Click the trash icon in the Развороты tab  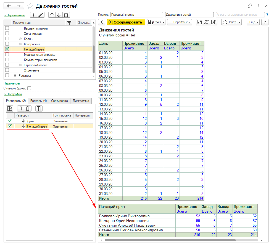coord(28,109)
